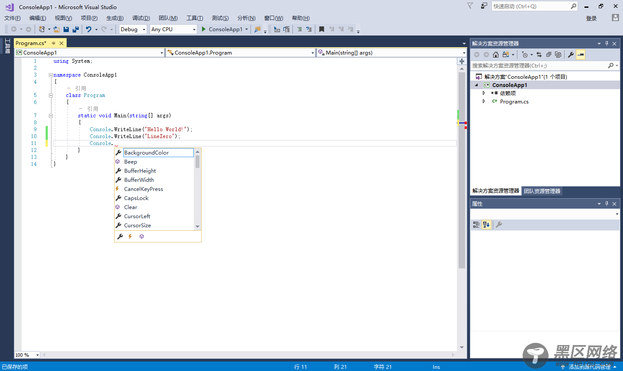Expand the 依赖项 dependencies node

coord(484,93)
